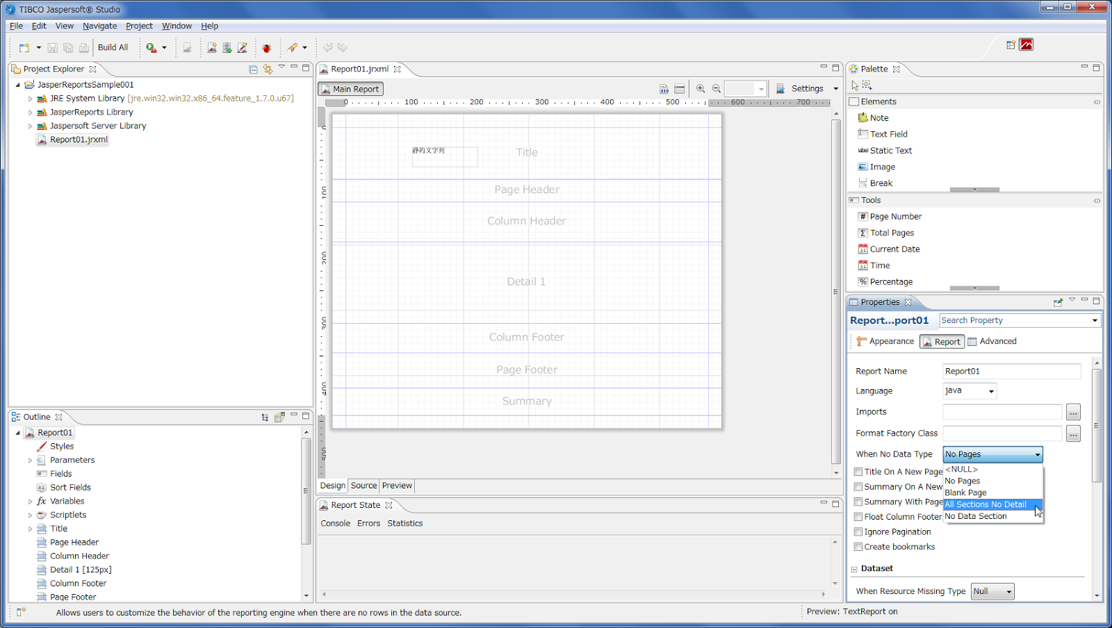Open When Resource Missing Type dropdown
Viewport: 1112px width, 628px height.
[992, 592]
